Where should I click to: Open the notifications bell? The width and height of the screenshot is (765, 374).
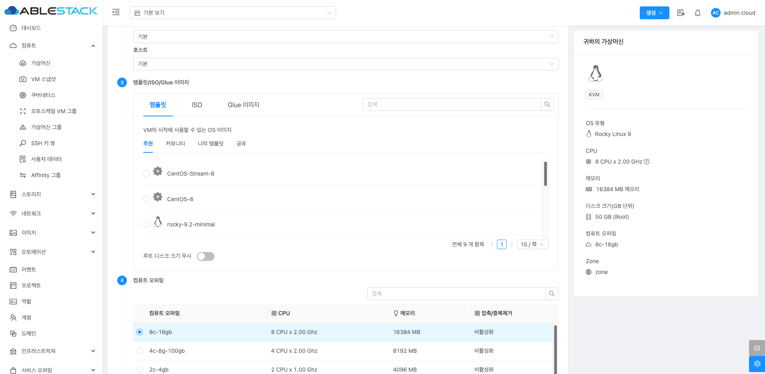pos(697,13)
